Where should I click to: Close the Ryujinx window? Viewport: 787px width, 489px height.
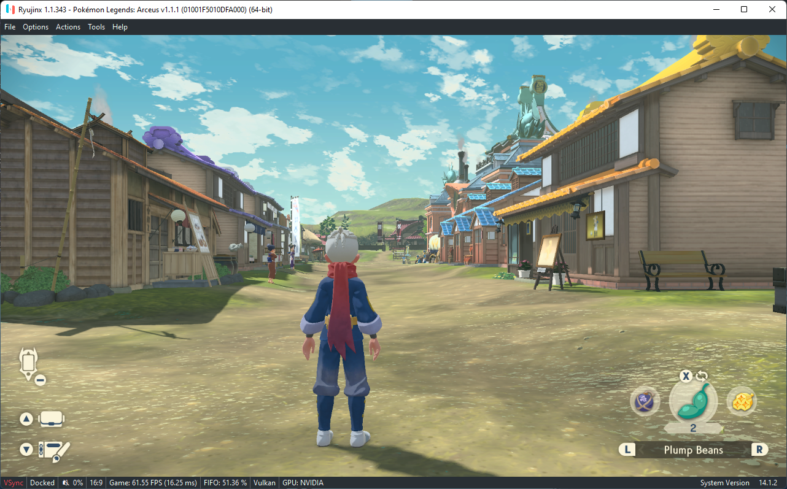coord(772,9)
